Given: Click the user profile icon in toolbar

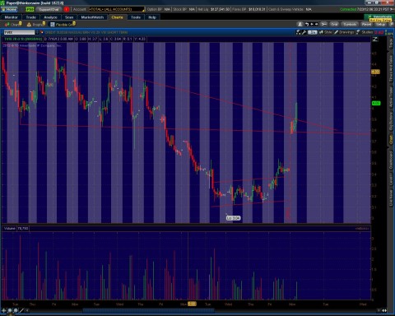Looking at the screenshot, I should 300,25.
